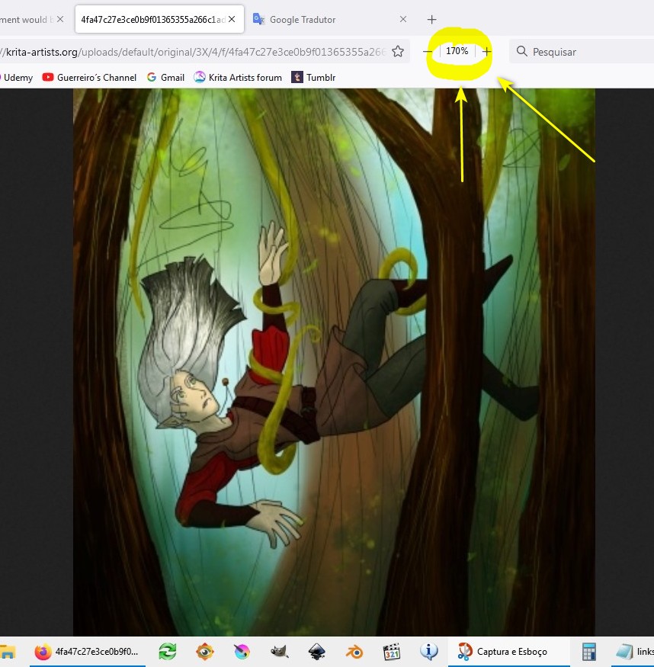This screenshot has width=654, height=667.
Task: Open the links notepad taskbar item
Action: (x=634, y=652)
